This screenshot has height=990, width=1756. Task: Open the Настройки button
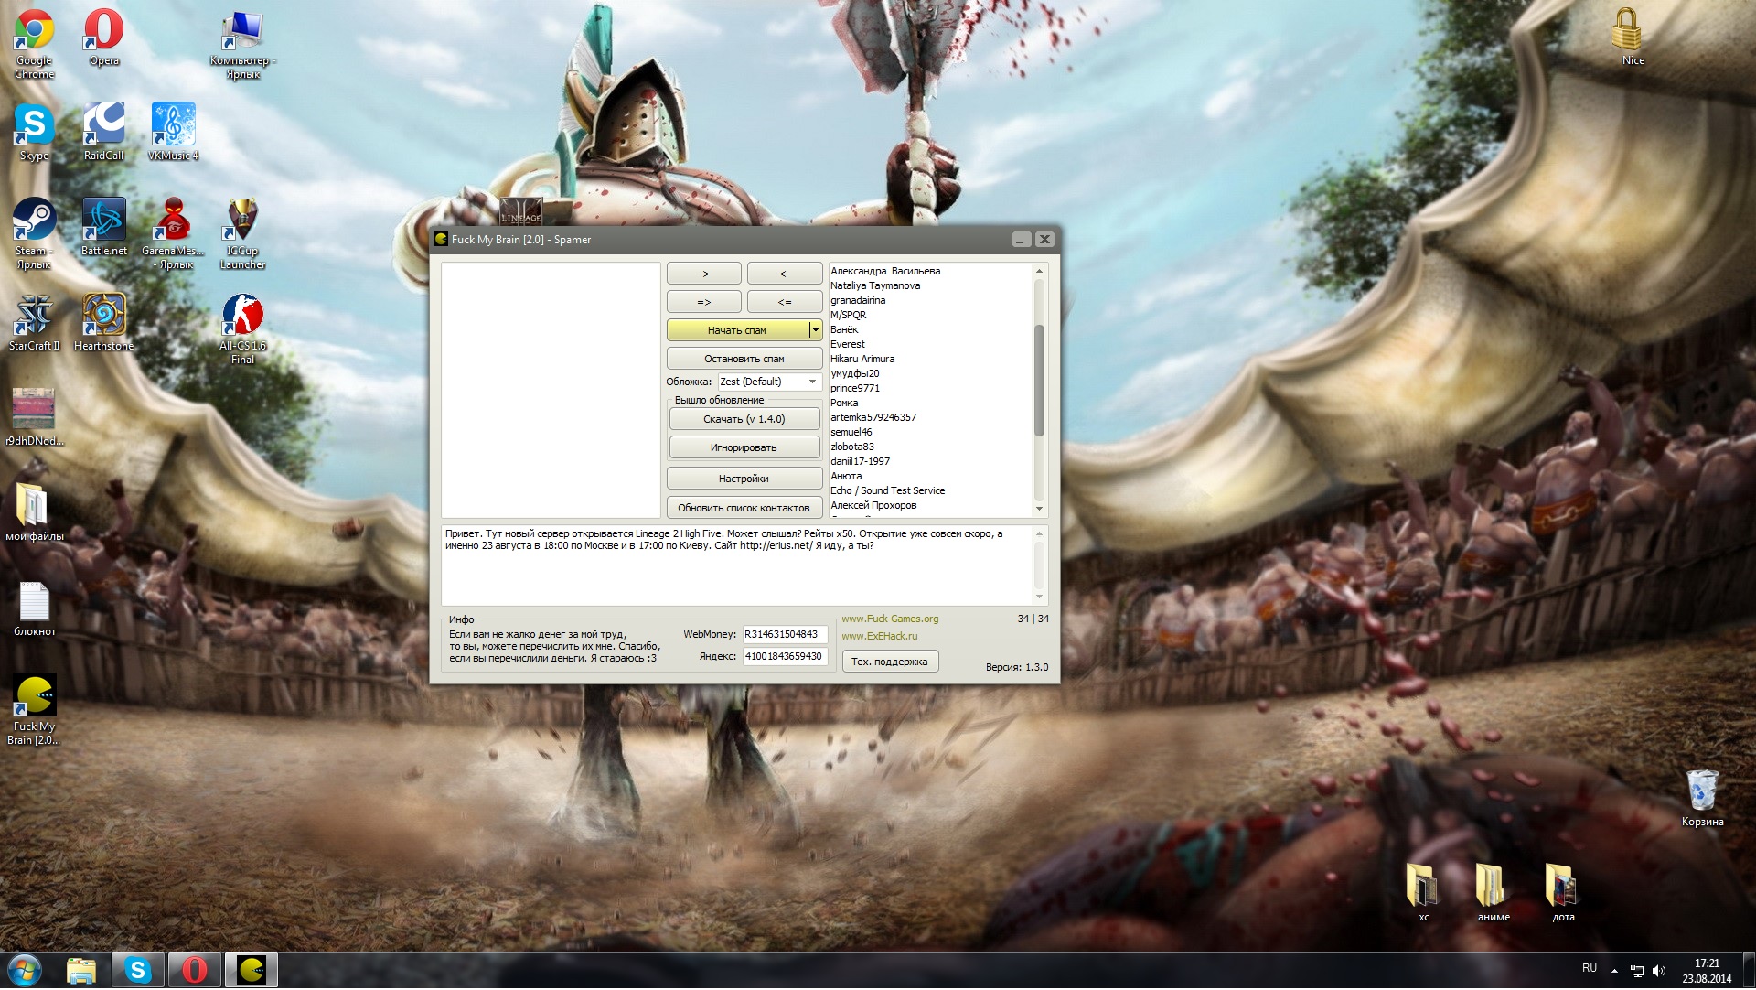coord(744,479)
